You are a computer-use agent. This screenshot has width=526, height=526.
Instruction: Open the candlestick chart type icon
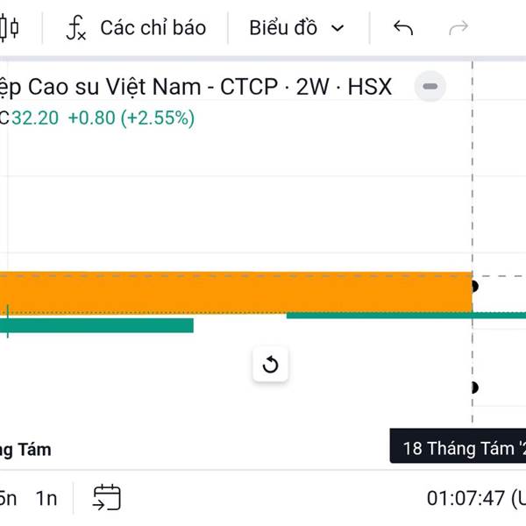pos(8,28)
